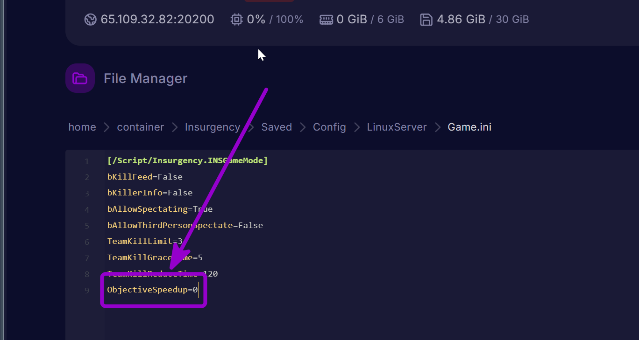Open the Saved breadcrumb folder
Viewport: 639px width, 340px height.
click(277, 127)
